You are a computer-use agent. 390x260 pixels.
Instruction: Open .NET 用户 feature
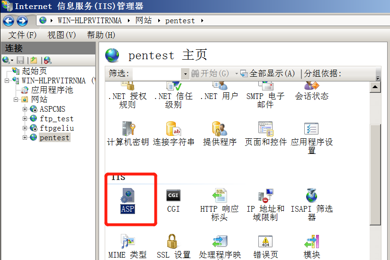[x=219, y=92]
